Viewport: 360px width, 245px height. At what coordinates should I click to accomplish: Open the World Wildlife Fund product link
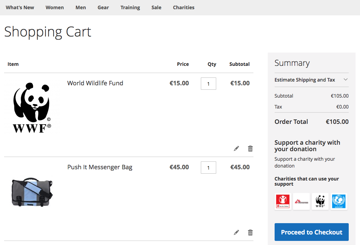pyautogui.click(x=95, y=83)
